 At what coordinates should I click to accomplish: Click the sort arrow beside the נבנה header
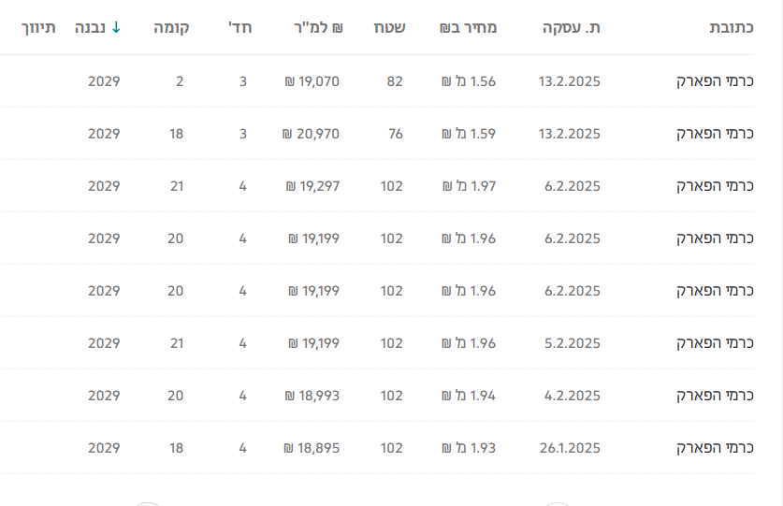pos(116,27)
